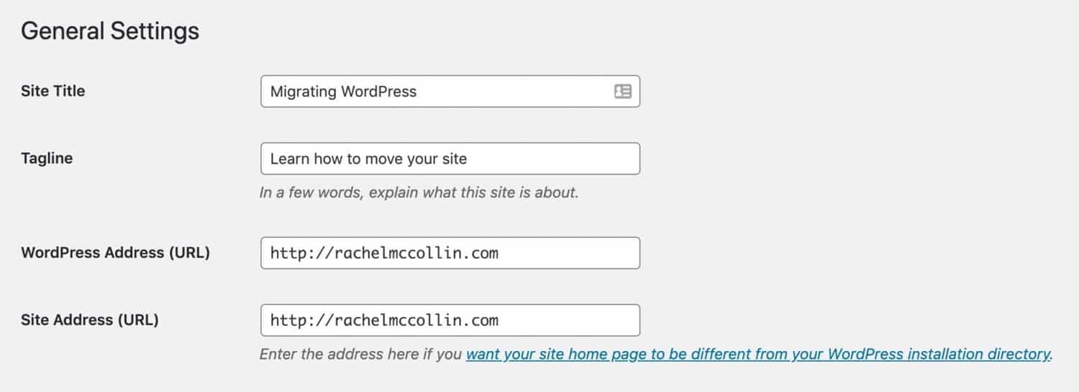
Task: Place cursor after "your site" in Tagline field
Action: point(468,158)
